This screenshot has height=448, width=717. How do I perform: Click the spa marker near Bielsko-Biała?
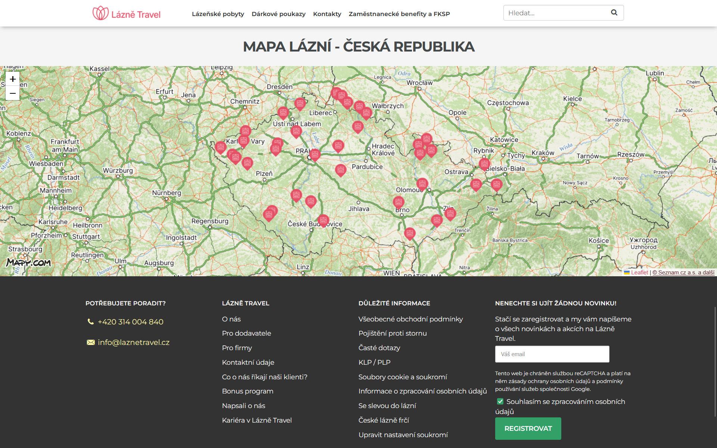(484, 164)
